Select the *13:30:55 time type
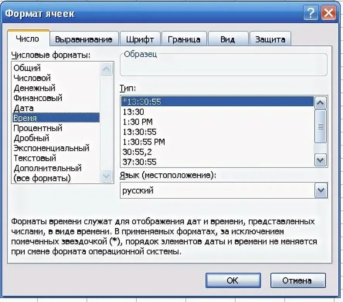This screenshot has width=343, height=302. click(x=217, y=101)
